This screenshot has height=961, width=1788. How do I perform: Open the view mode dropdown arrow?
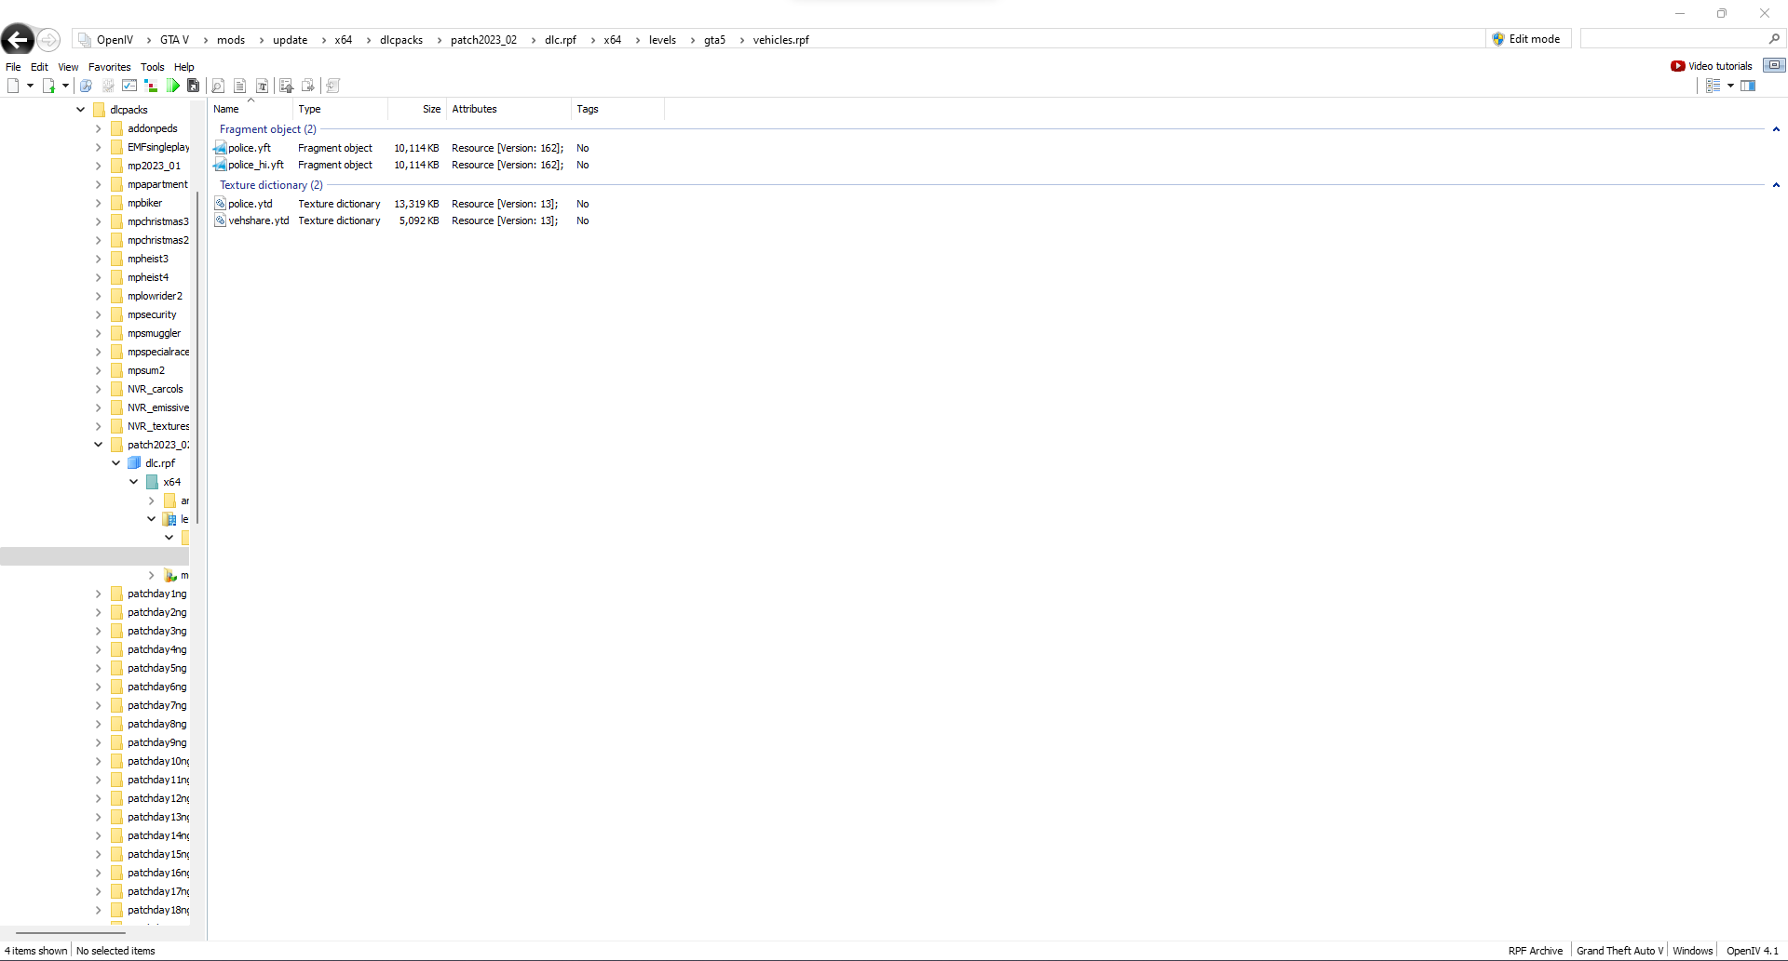click(1730, 86)
